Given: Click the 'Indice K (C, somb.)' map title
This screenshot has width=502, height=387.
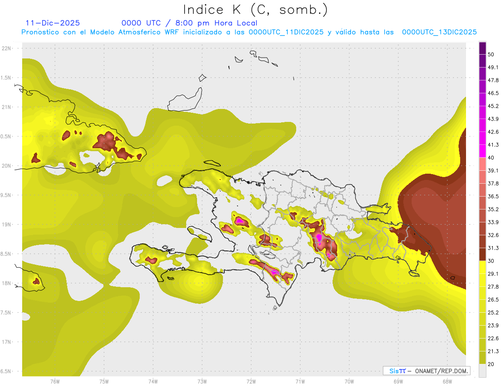Looking at the screenshot, I should pos(255,10).
